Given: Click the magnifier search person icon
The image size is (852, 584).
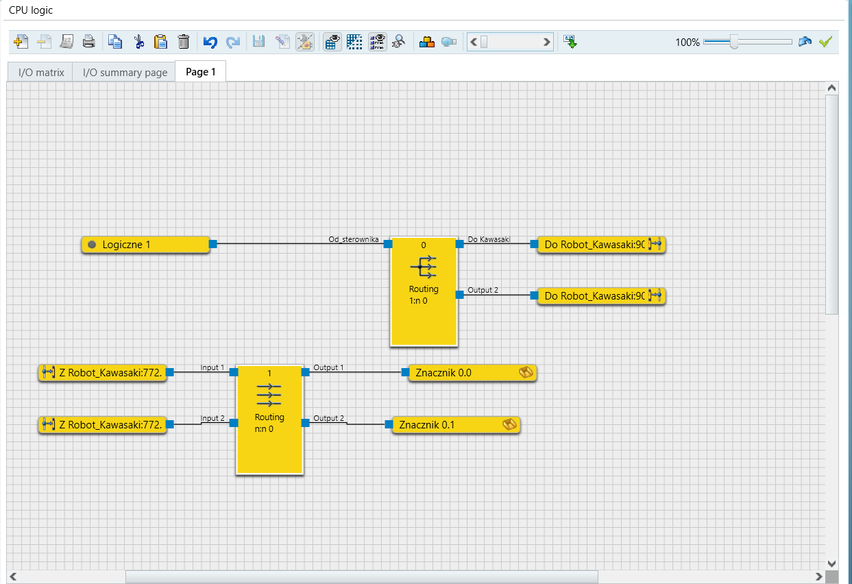Looking at the screenshot, I should point(399,42).
